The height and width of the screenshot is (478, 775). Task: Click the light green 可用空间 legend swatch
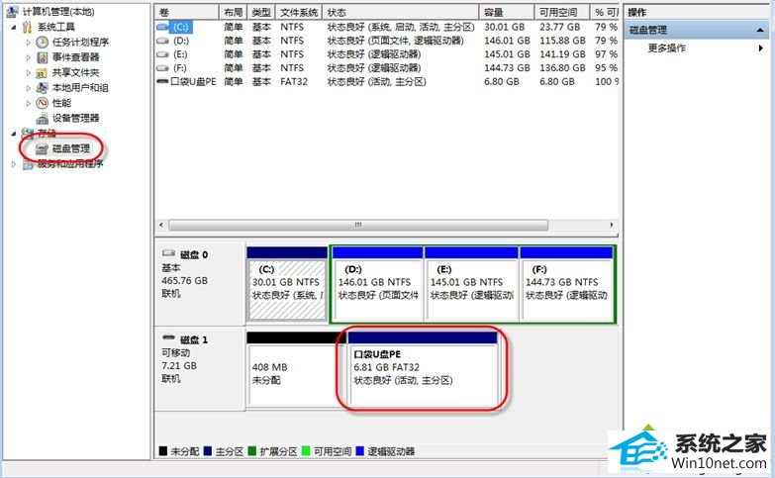pyautogui.click(x=306, y=451)
